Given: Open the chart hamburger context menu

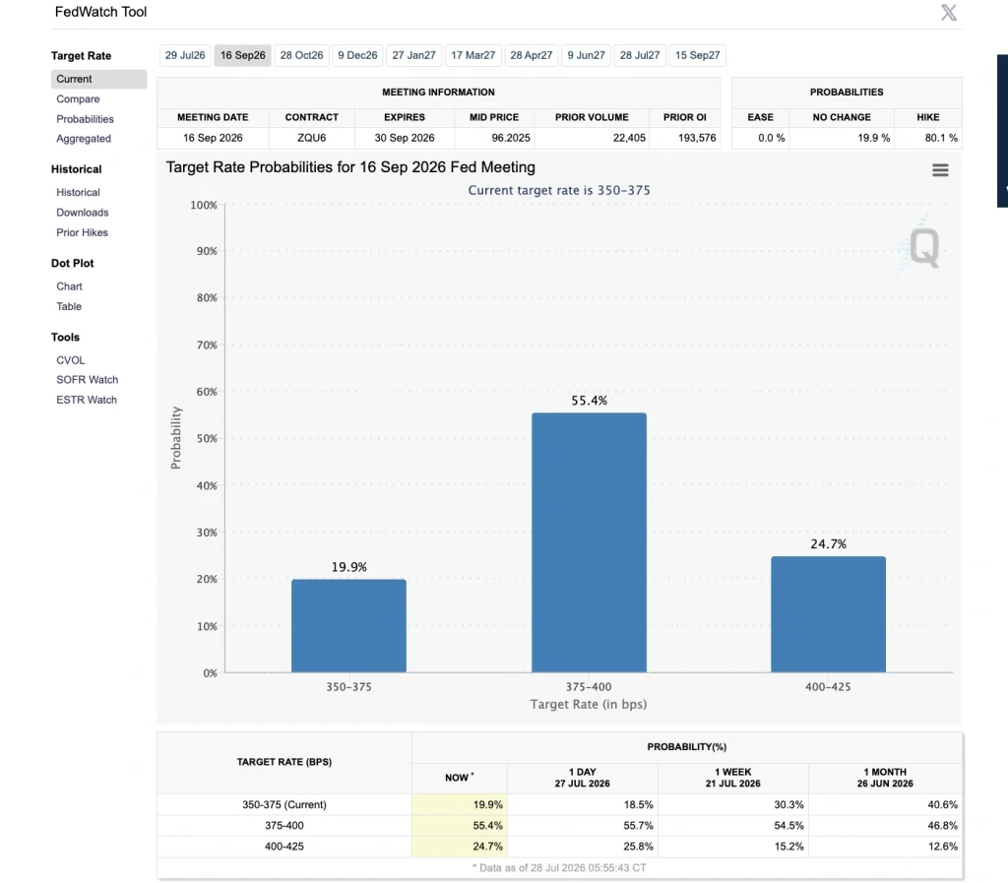Looking at the screenshot, I should point(940,169).
